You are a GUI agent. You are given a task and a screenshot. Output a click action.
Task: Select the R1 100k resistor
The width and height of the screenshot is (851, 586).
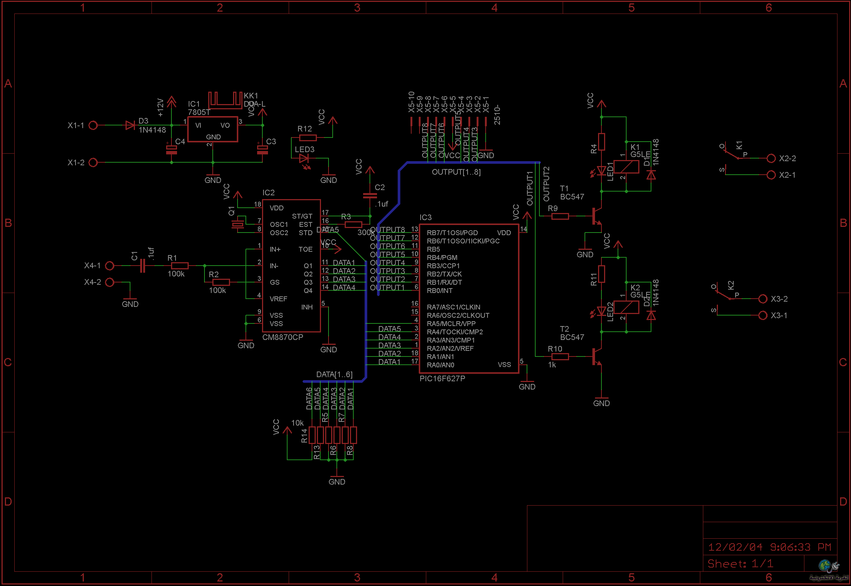pos(180,266)
